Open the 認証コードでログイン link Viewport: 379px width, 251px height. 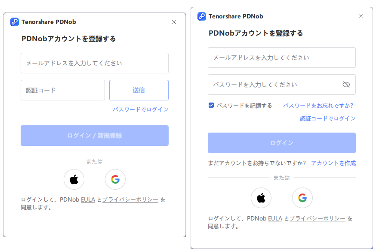click(x=328, y=118)
